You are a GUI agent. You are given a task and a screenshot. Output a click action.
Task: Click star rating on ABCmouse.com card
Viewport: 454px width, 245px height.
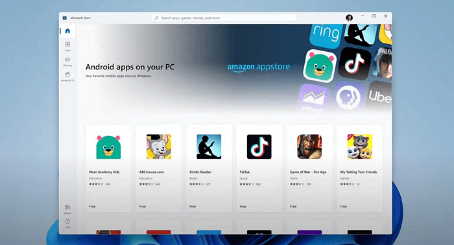tap(147, 184)
